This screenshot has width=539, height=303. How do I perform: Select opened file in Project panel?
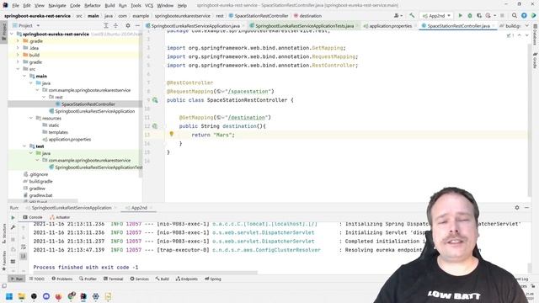pos(106,26)
